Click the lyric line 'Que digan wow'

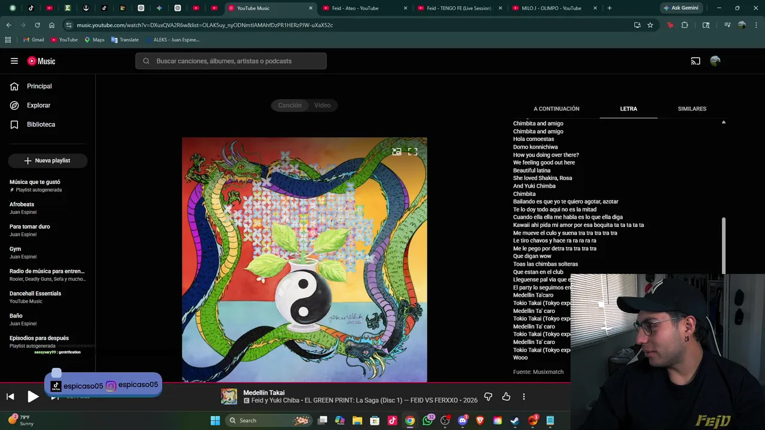[x=532, y=256]
